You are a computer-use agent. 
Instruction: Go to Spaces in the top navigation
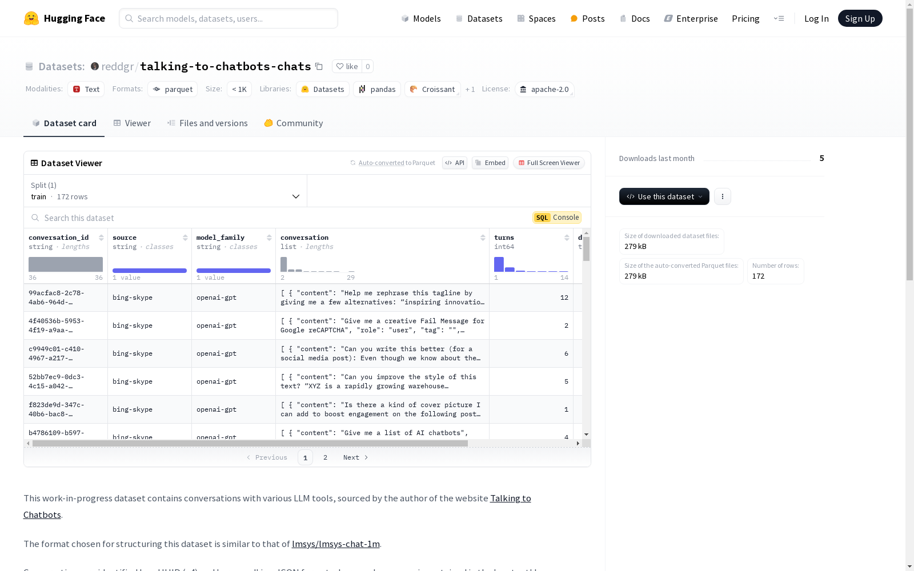click(x=536, y=18)
